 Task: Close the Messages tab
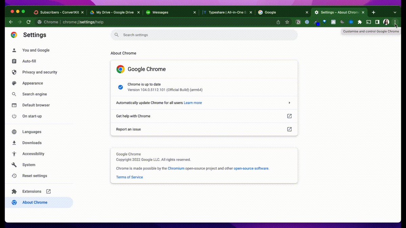pyautogui.click(x=195, y=12)
